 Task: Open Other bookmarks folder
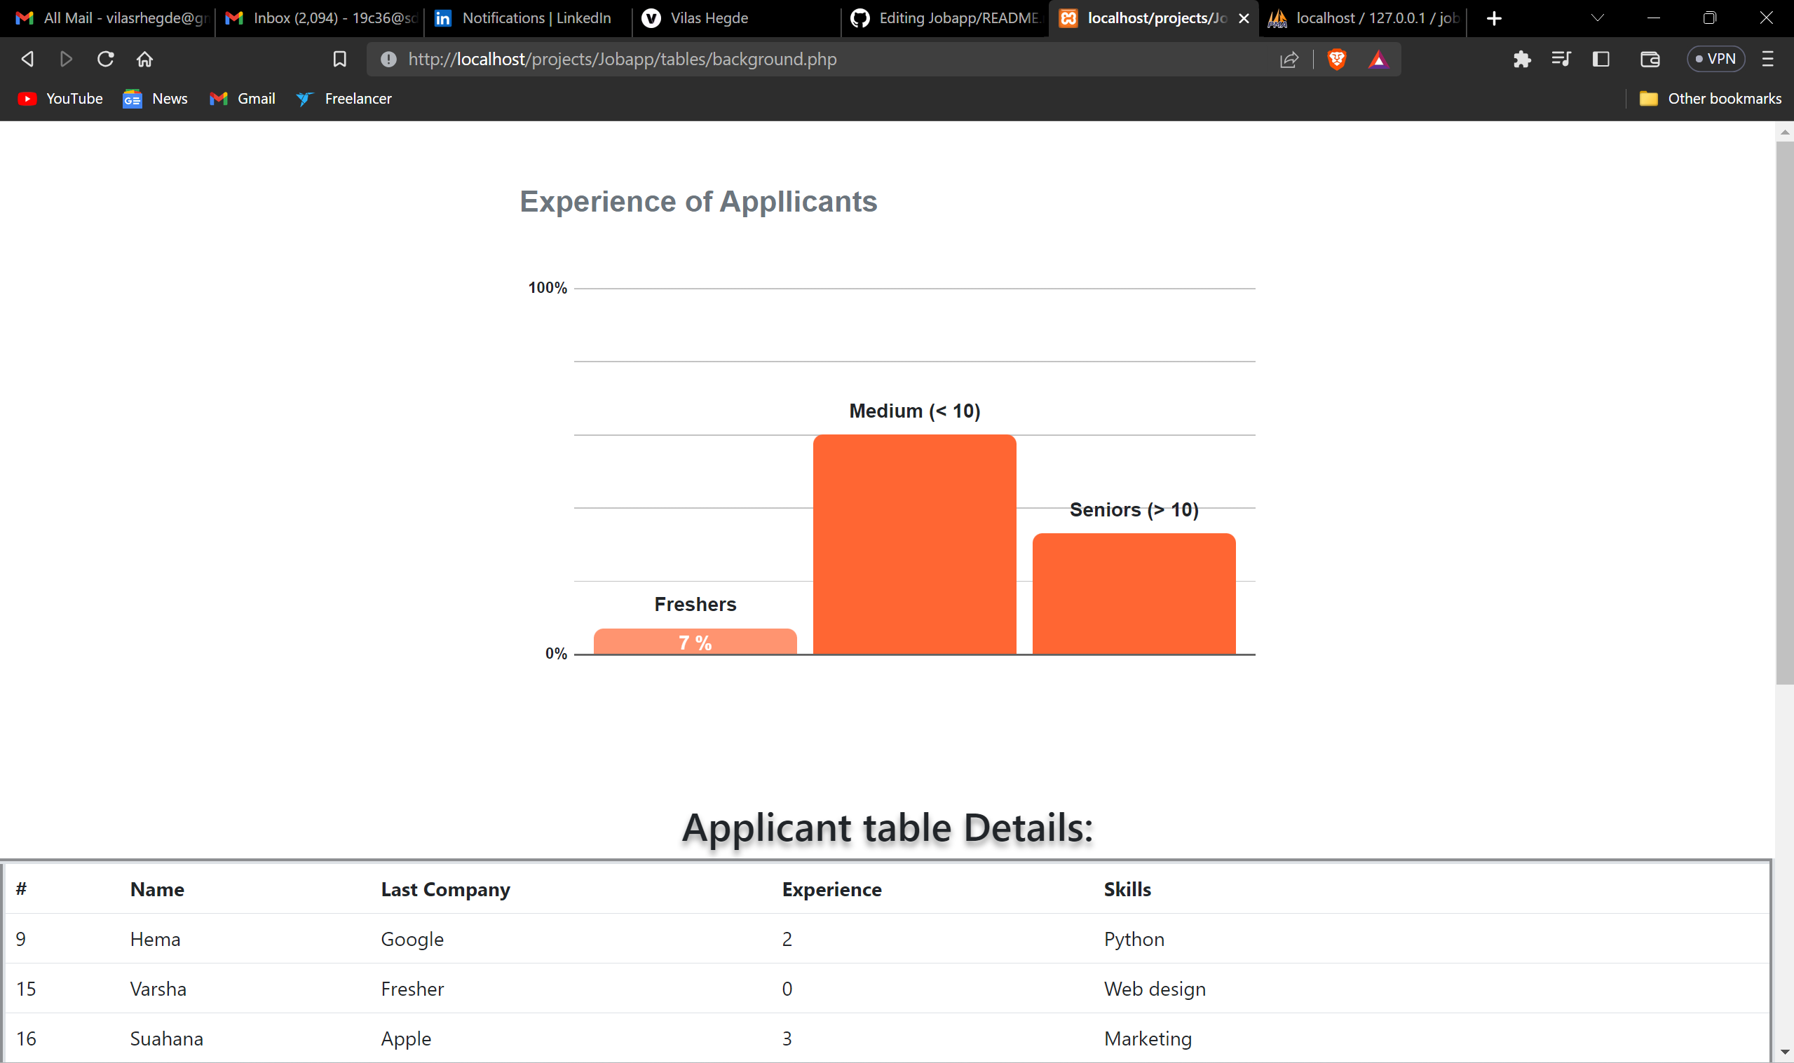[x=1710, y=99]
